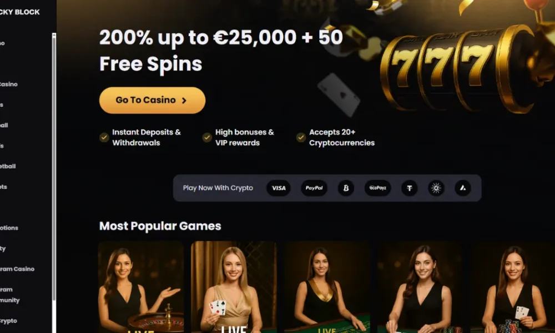Click the Go To Casino button

[x=152, y=100]
